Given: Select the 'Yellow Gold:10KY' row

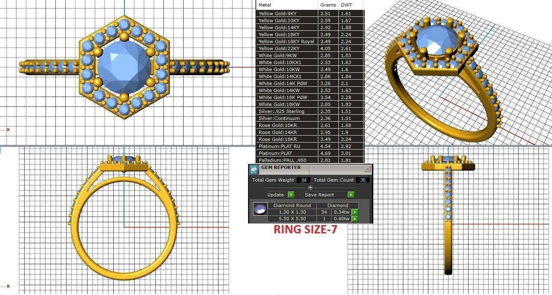Looking at the screenshot, I should (x=310, y=21).
